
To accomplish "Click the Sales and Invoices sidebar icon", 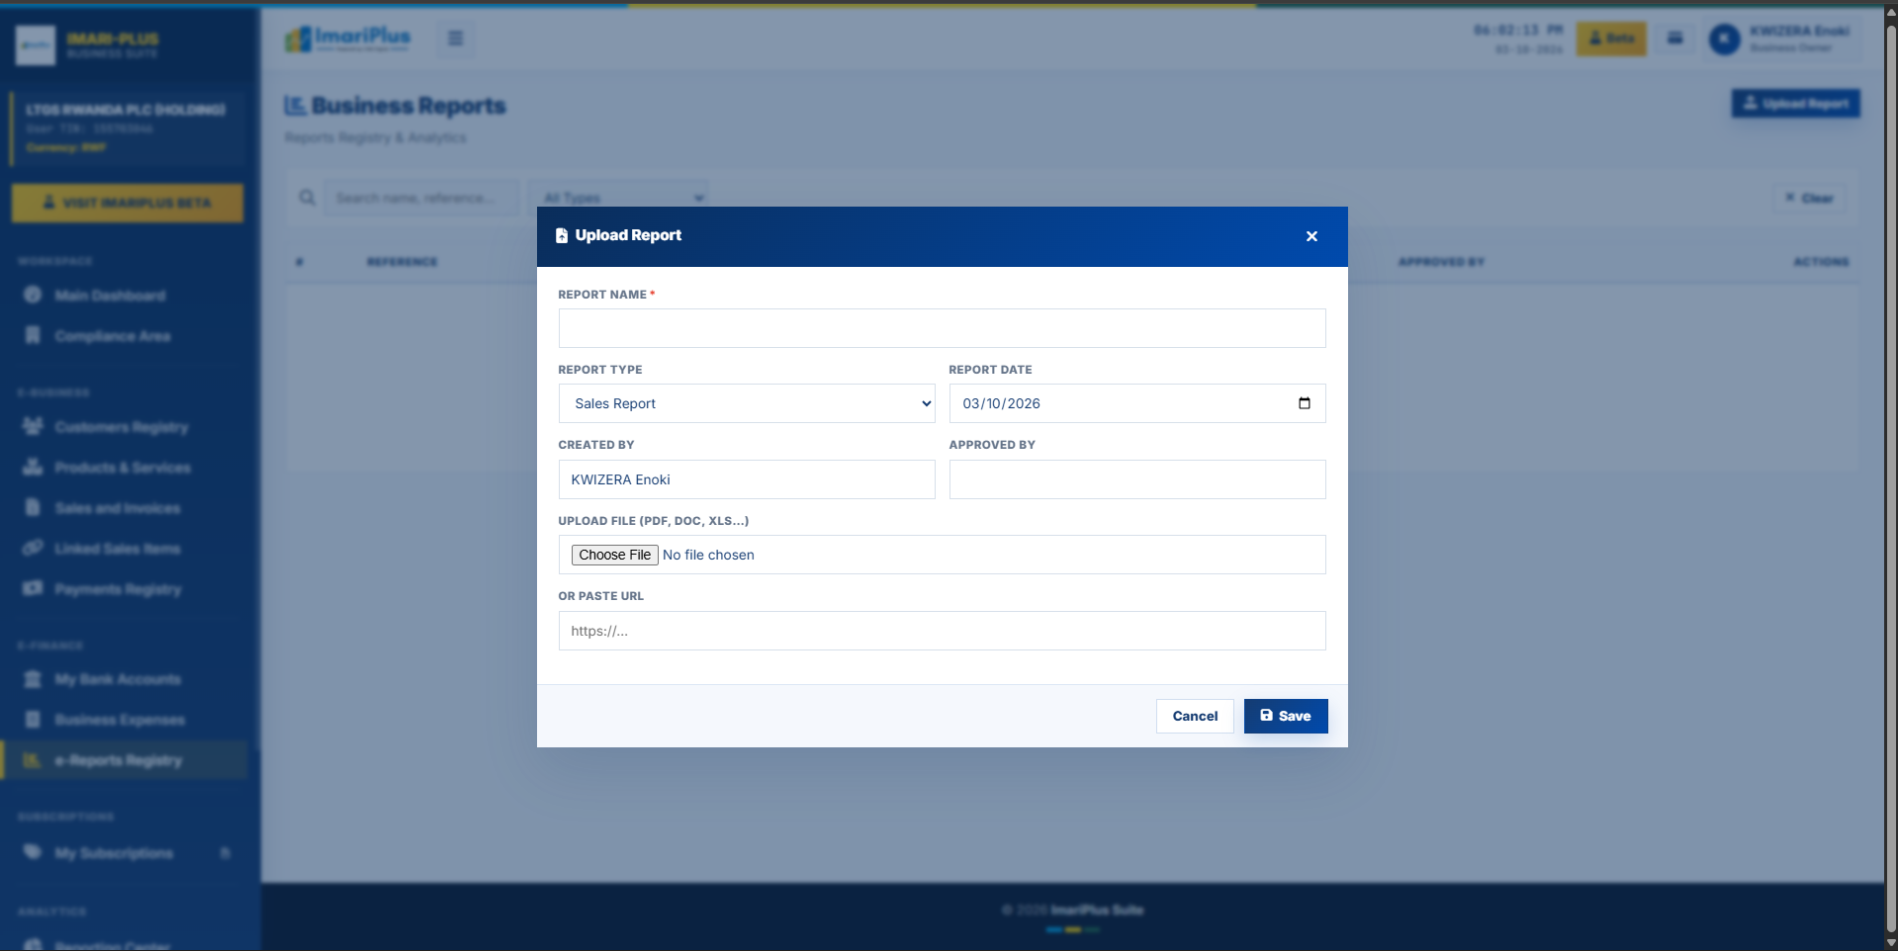I will 33,507.
